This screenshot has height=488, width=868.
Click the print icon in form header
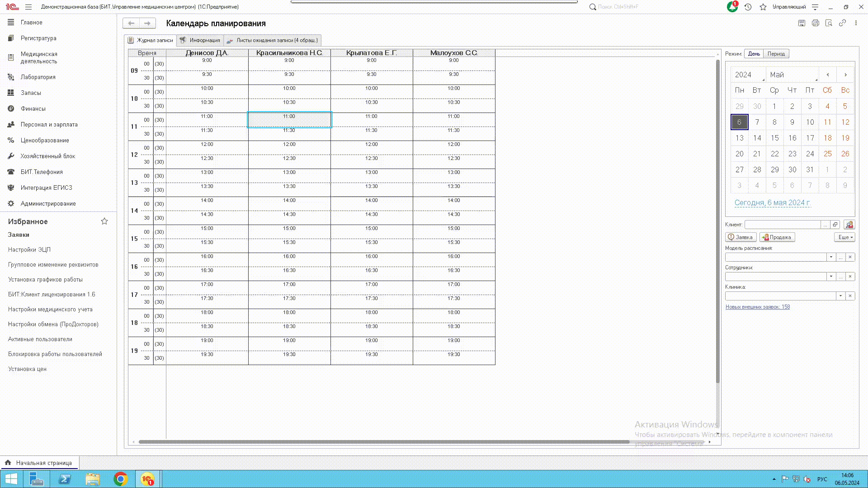tap(815, 23)
